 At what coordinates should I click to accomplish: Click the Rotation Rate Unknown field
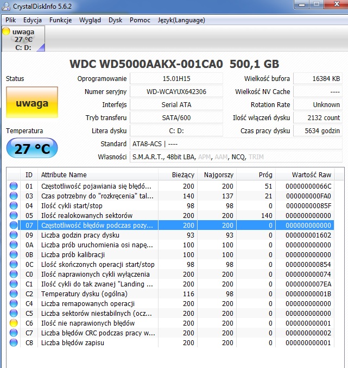point(318,105)
